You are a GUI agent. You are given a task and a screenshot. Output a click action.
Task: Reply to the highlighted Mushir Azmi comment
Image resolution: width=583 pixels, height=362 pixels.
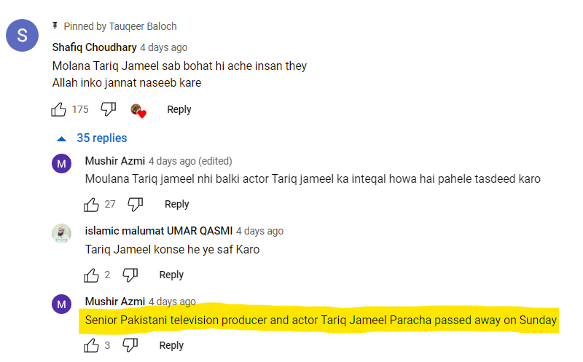point(171,345)
